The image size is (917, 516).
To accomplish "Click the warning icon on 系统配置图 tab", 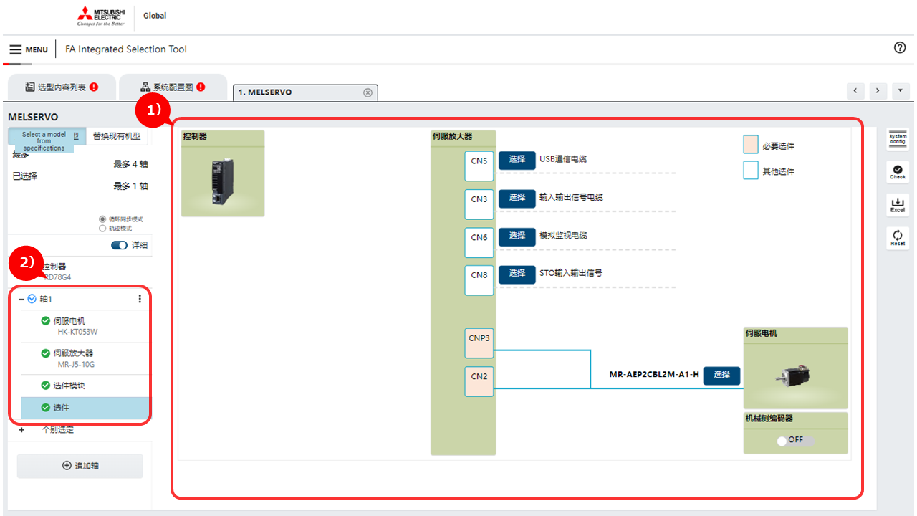I will [x=201, y=87].
